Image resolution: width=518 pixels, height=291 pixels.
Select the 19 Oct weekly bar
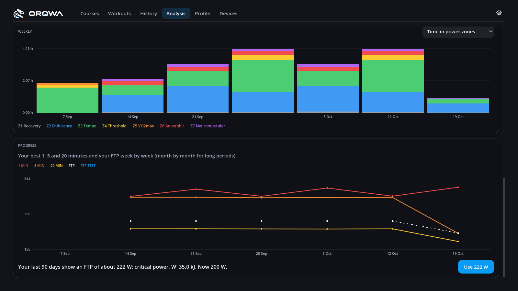coord(458,105)
